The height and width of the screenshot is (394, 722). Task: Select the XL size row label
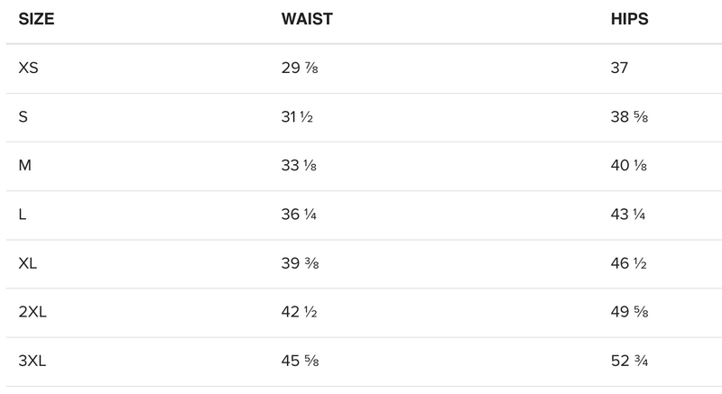point(28,264)
